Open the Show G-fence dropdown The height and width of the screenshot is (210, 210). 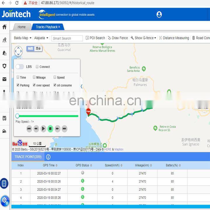(x=143, y=38)
